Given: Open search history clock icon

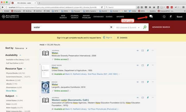Looking at the screenshot, I should [x=164, y=17].
